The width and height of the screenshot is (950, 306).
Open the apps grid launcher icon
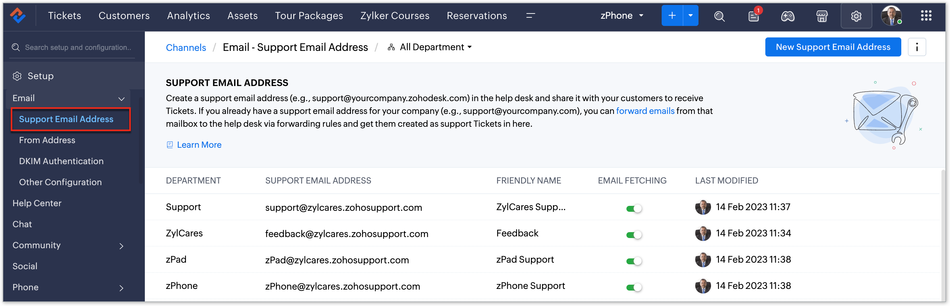click(926, 15)
